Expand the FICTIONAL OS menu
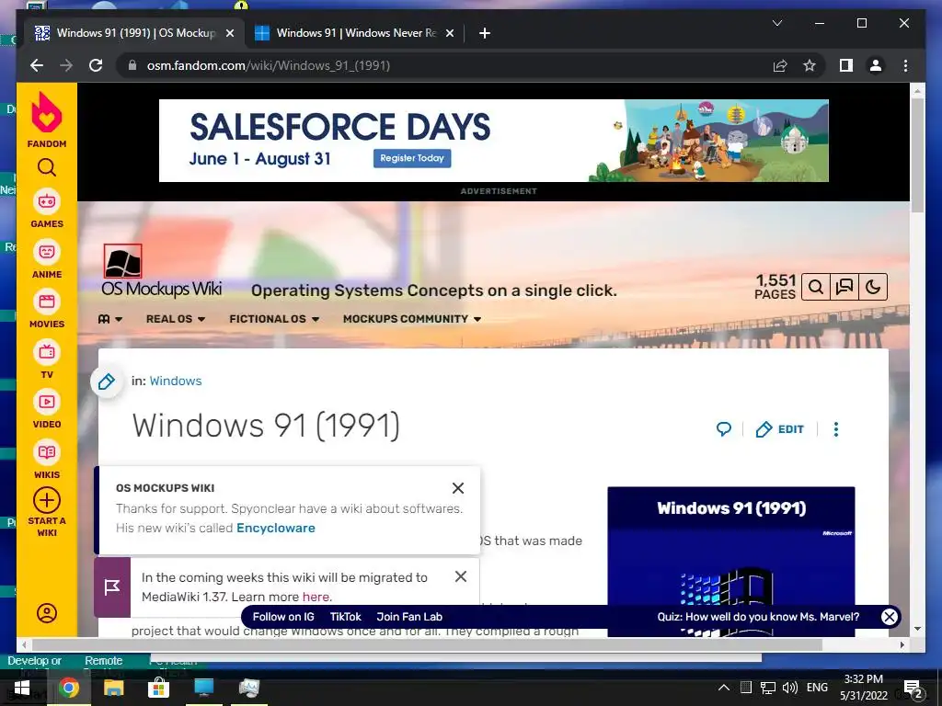Image resolution: width=942 pixels, height=706 pixels. [274, 319]
